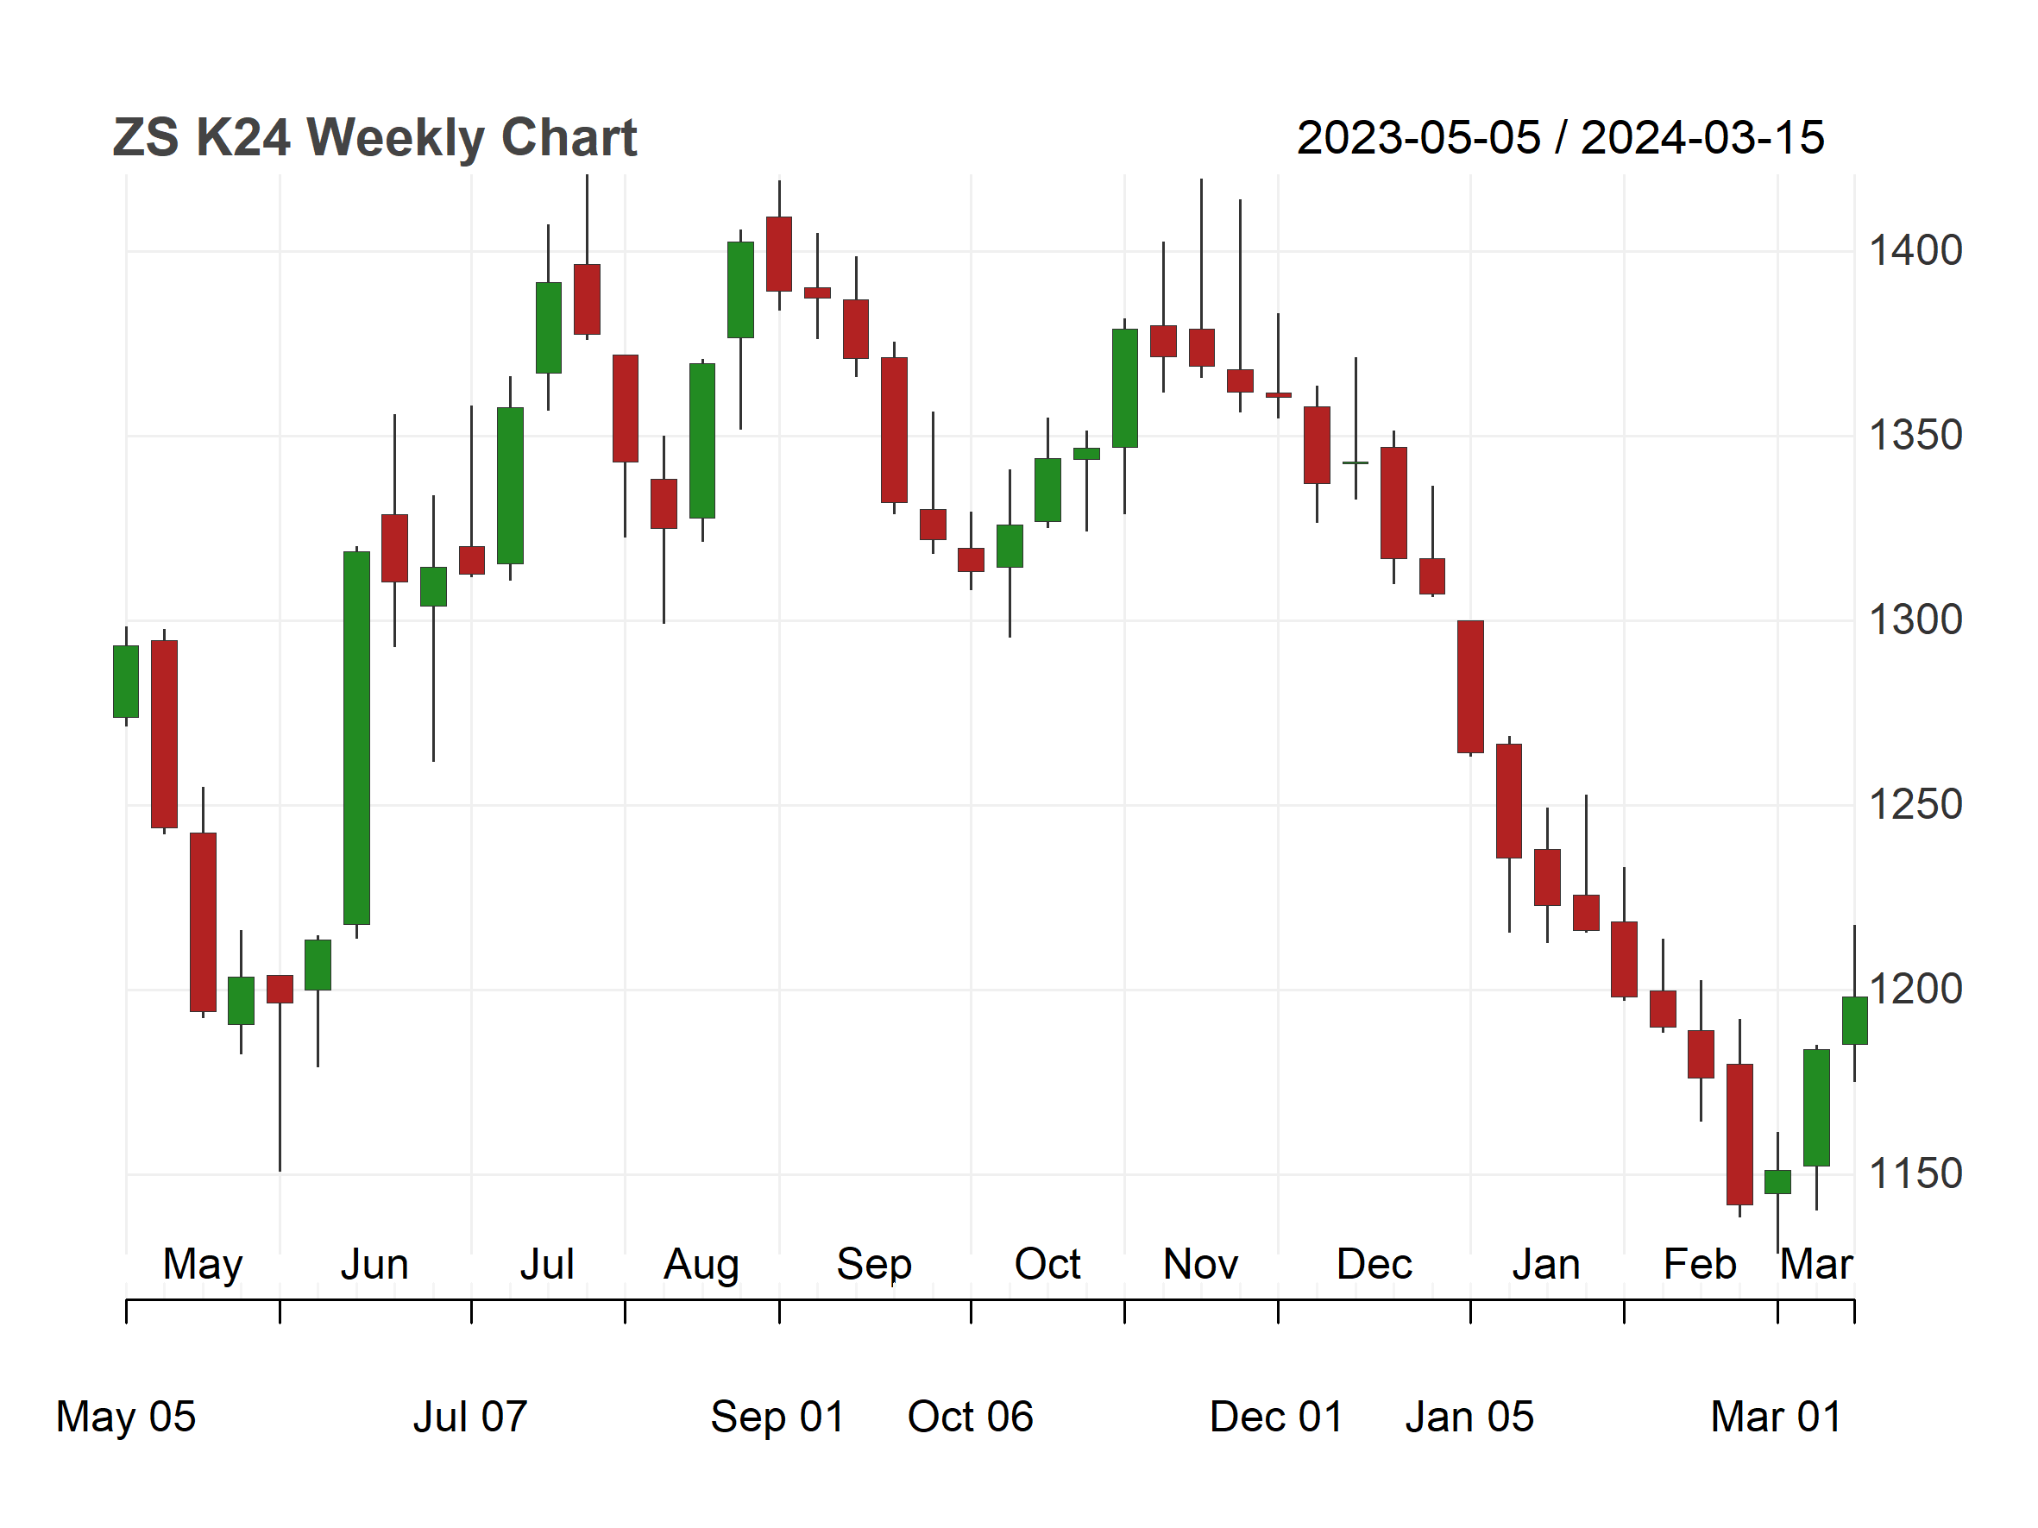Viewport: 2038px width, 1528px height.
Task: Click the Mar 01 date tick label
Action: pos(1777,1418)
